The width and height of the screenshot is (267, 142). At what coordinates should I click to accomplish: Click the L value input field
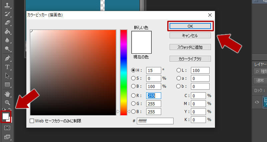pos(200,70)
